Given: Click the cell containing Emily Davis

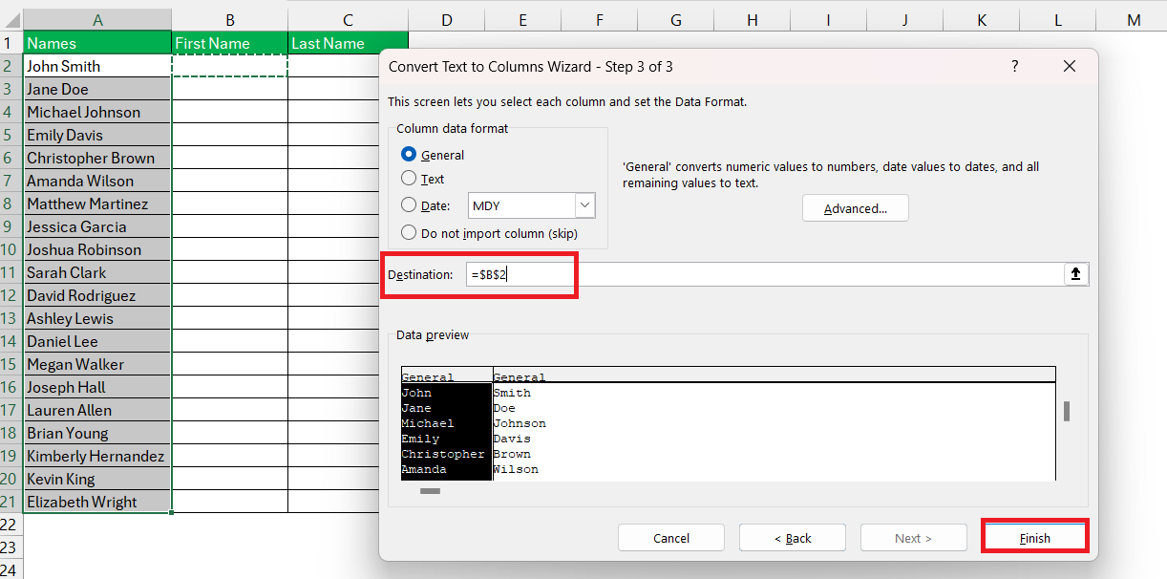Looking at the screenshot, I should (x=97, y=135).
